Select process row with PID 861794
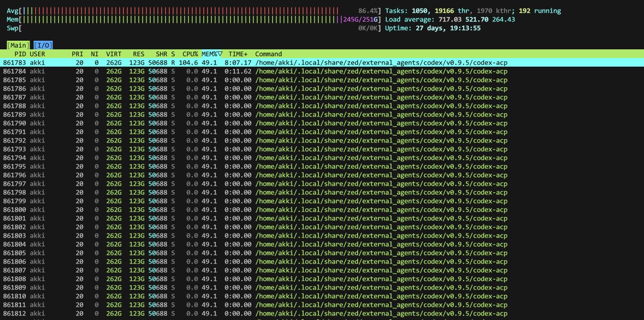Image resolution: width=644 pixels, height=320 pixels. coord(322,158)
